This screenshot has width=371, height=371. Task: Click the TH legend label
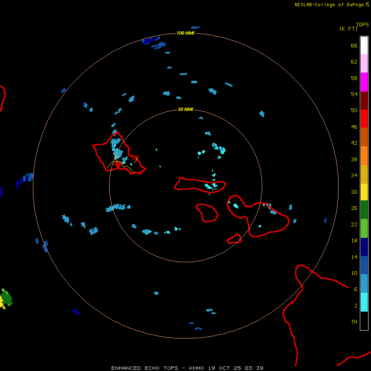pyautogui.click(x=354, y=322)
